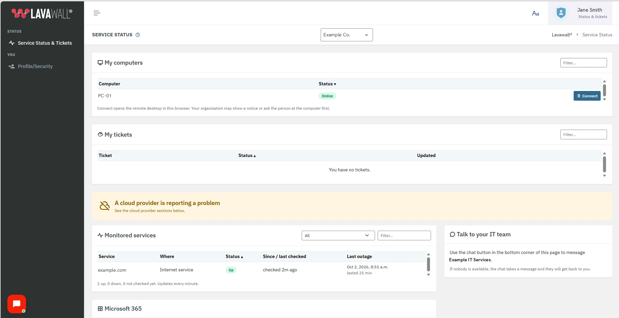
Task: Open the Service Status help question icon
Action: [138, 35]
